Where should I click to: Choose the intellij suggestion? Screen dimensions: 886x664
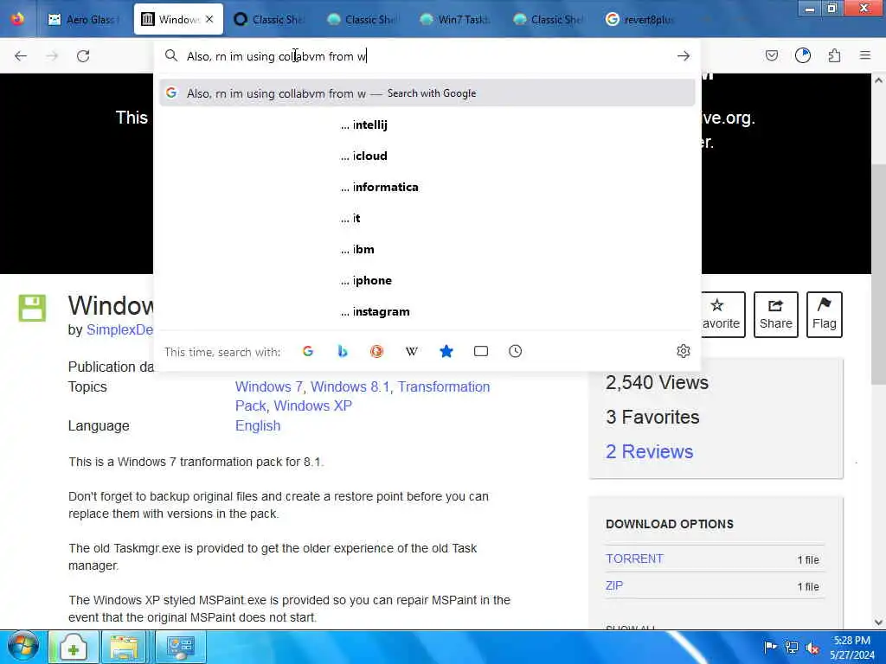[x=427, y=124]
